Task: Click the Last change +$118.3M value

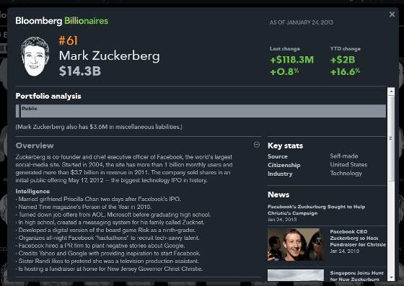Action: [291, 60]
